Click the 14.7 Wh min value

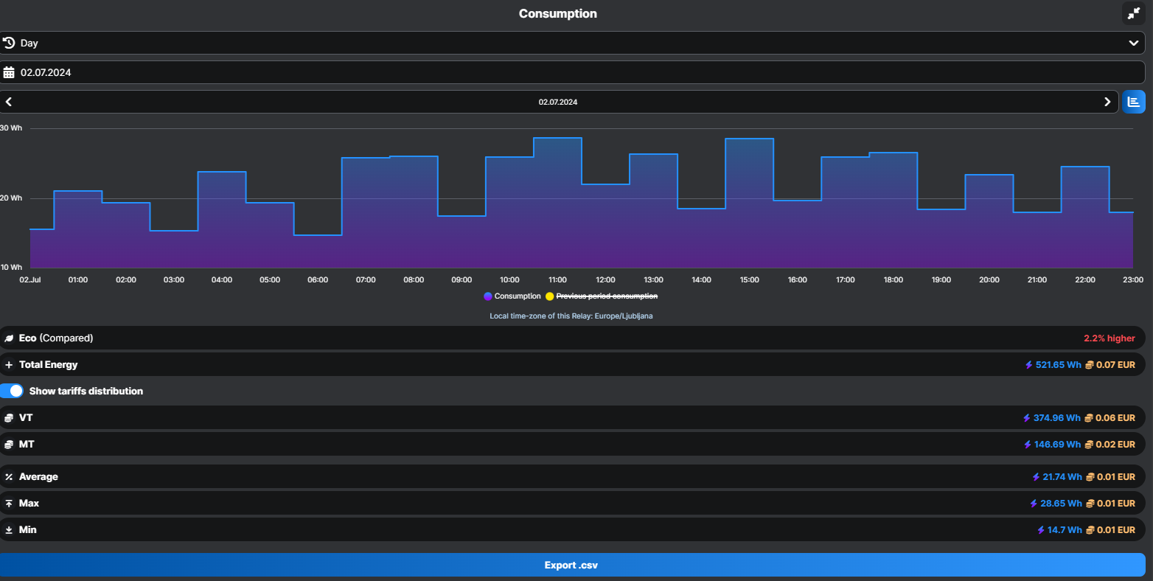coord(1065,530)
